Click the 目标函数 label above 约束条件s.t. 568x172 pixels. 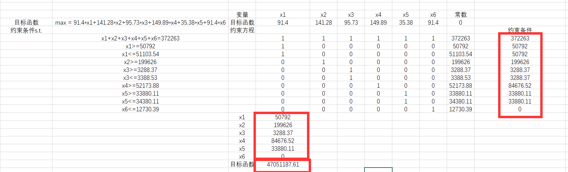pyautogui.click(x=26, y=23)
